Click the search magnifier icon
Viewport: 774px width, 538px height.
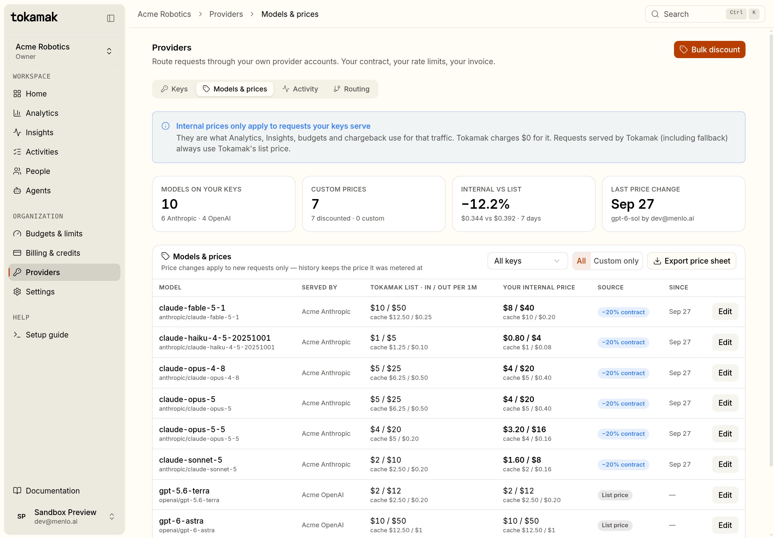coord(655,14)
